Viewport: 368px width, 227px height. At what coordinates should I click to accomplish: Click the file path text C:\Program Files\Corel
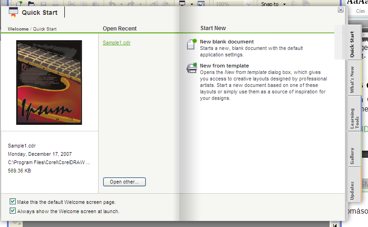pyautogui.click(x=49, y=162)
